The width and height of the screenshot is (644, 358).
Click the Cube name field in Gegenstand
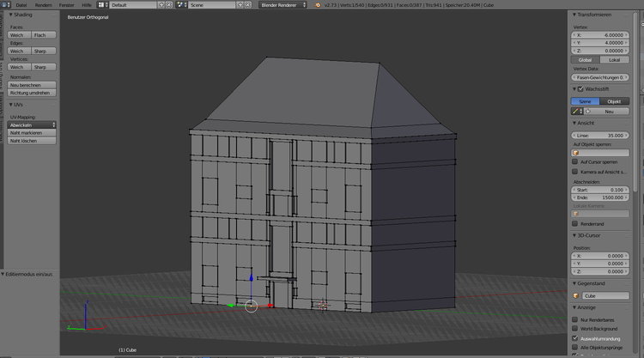pos(605,295)
